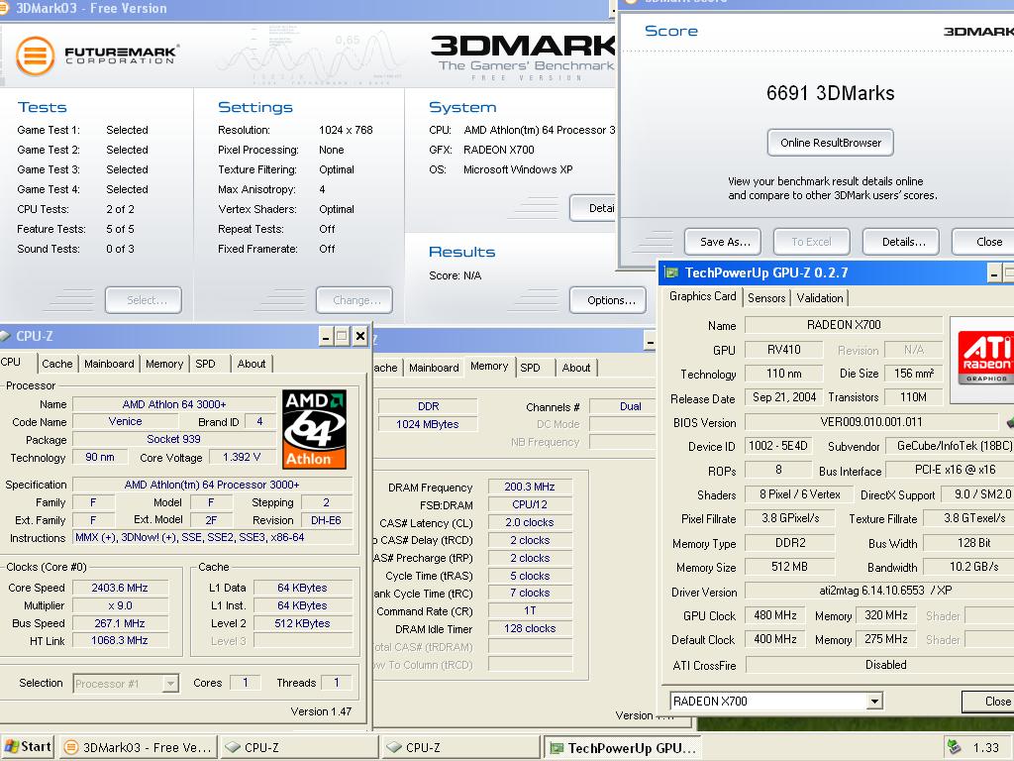Click Change button under Settings
This screenshot has height=761, width=1014.
355,300
